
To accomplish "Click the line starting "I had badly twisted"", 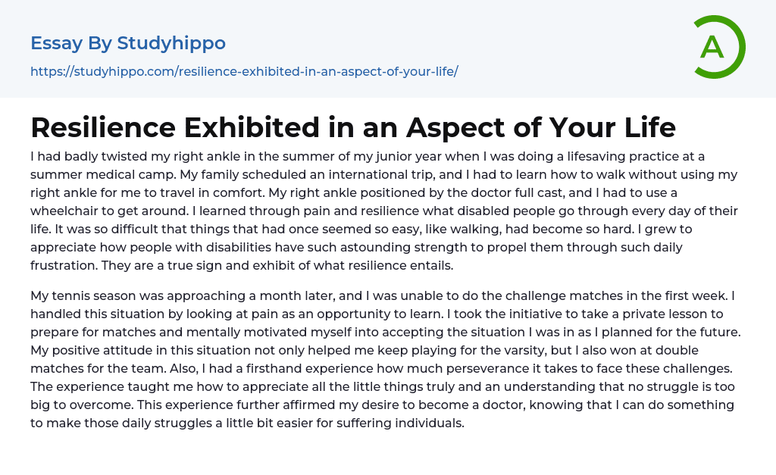I will (x=368, y=156).
